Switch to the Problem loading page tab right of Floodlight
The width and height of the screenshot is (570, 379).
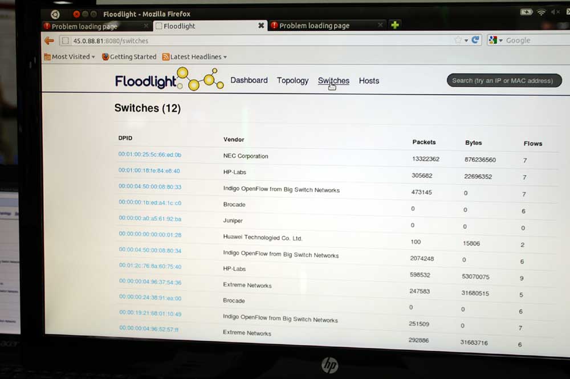click(327, 26)
